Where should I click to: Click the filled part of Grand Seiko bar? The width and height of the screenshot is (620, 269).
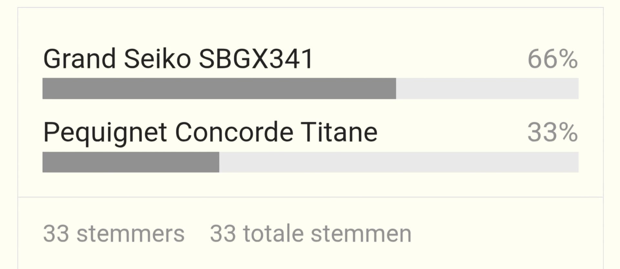click(219, 88)
